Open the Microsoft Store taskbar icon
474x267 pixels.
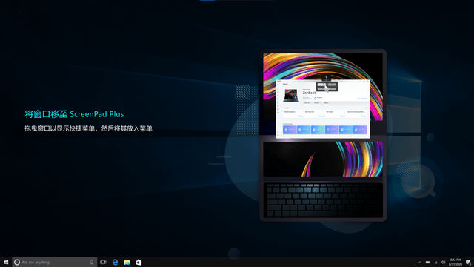point(138,262)
